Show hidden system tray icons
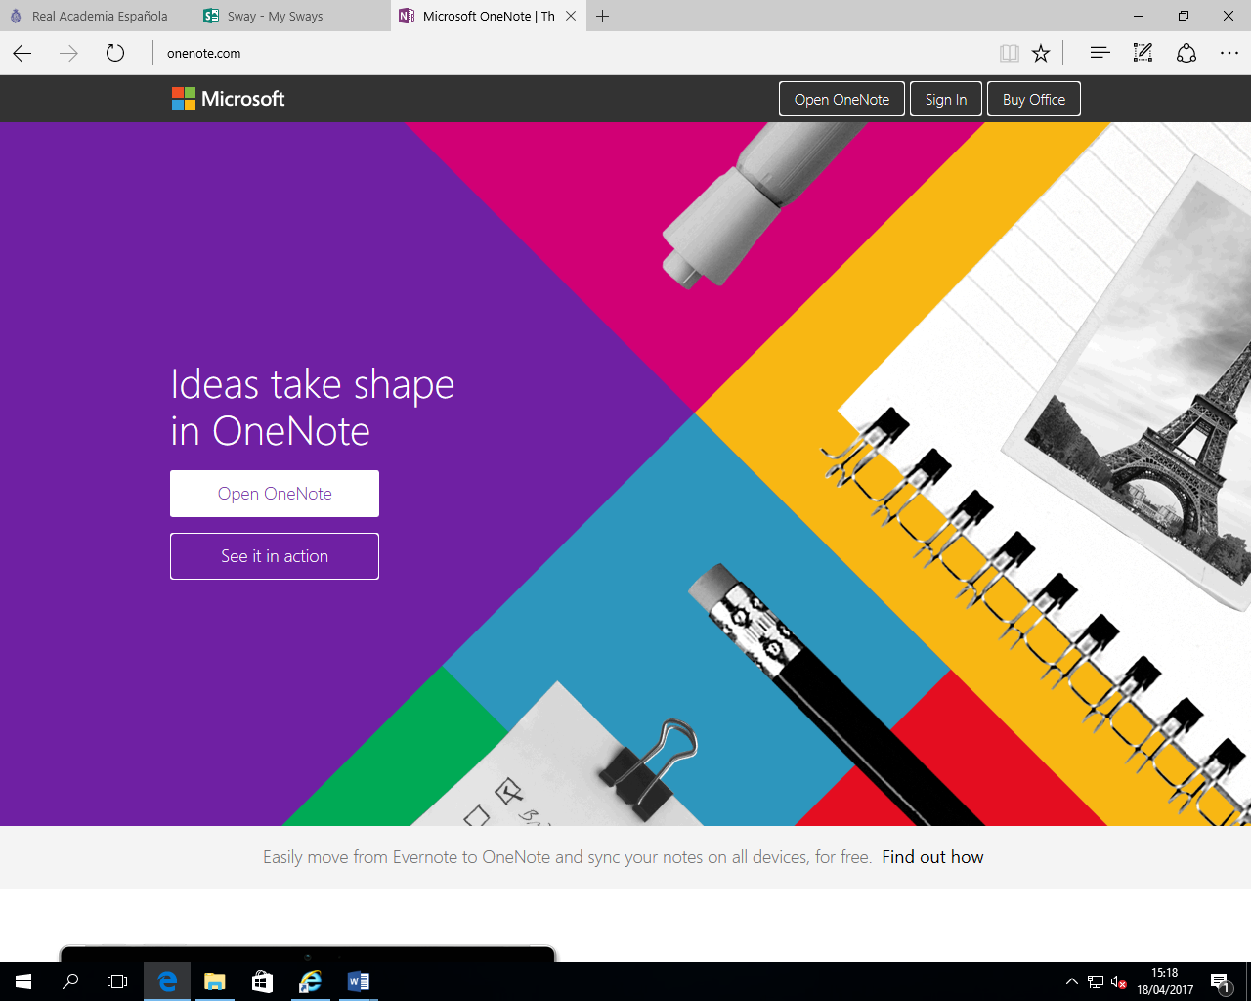1251x1001 pixels. [1071, 981]
